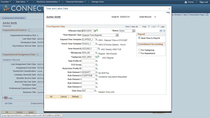
Task: Open Workforce Administration breadcrumb menu
Action: point(48,2)
